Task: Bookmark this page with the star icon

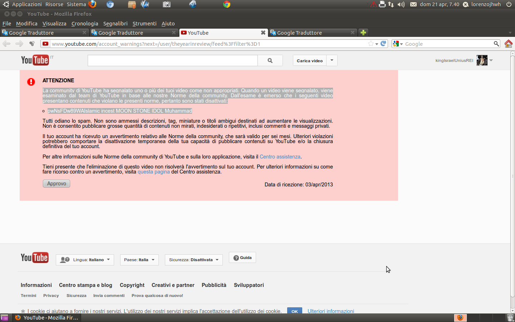Action: coord(371,44)
